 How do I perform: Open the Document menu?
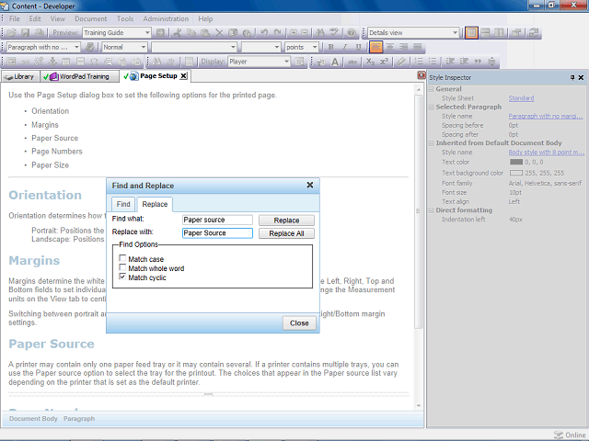click(x=90, y=18)
